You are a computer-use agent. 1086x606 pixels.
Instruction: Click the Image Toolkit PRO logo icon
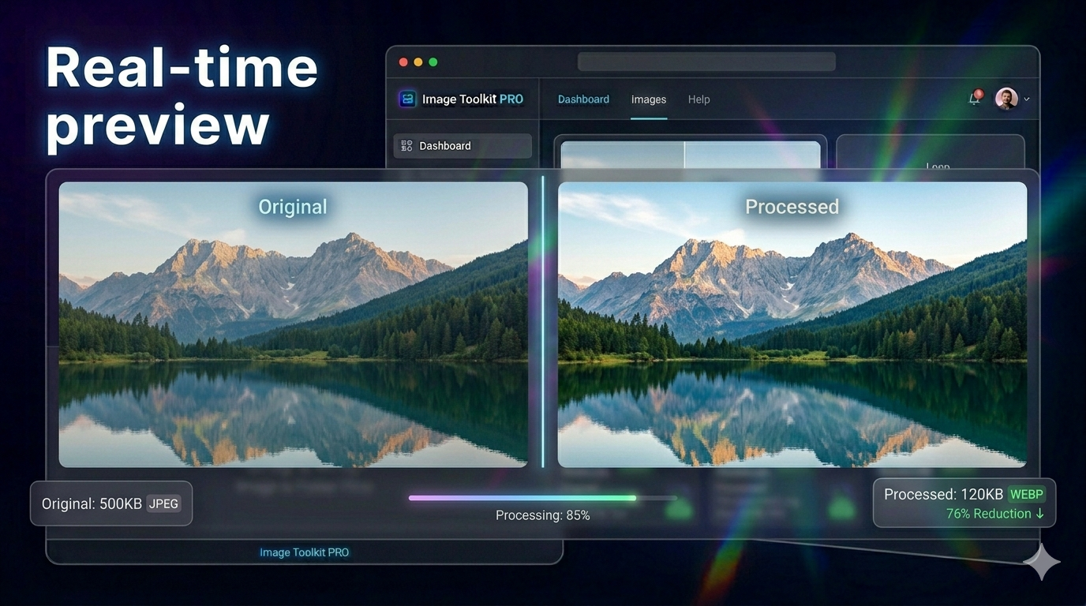click(x=407, y=99)
